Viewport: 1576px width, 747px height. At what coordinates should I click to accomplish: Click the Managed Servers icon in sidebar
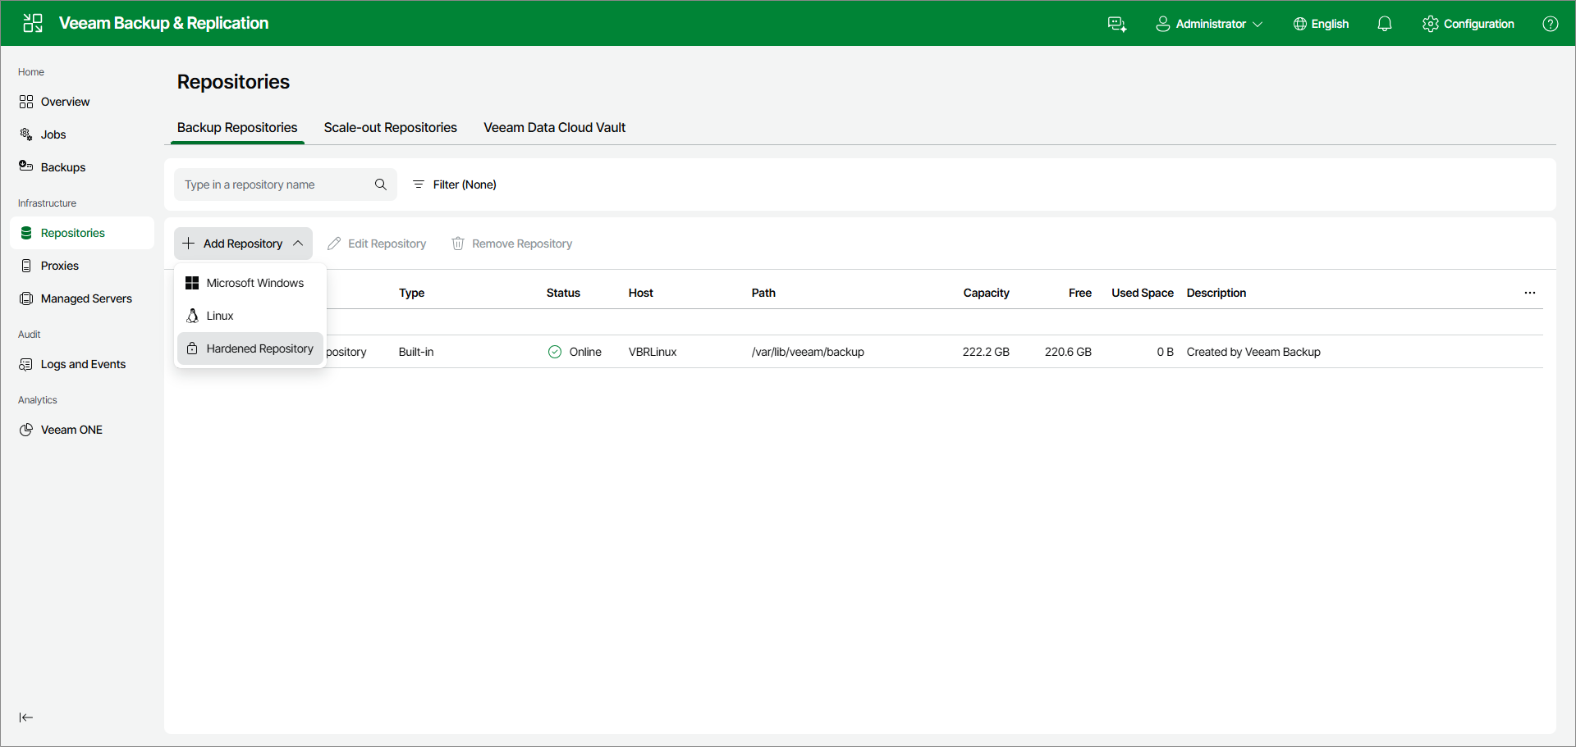pos(26,298)
